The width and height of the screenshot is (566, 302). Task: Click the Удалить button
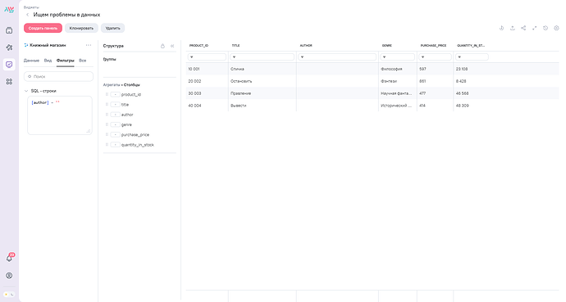pos(112,28)
